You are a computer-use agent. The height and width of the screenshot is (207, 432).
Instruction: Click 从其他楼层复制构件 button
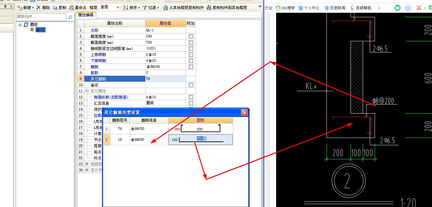183,7
